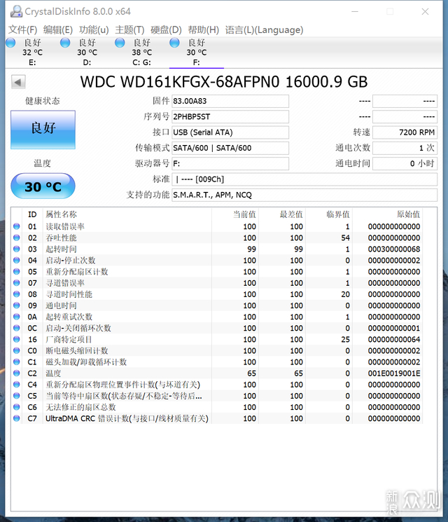Select the row named 温度
Image resolution: width=448 pixels, height=522 pixels.
click(216, 373)
